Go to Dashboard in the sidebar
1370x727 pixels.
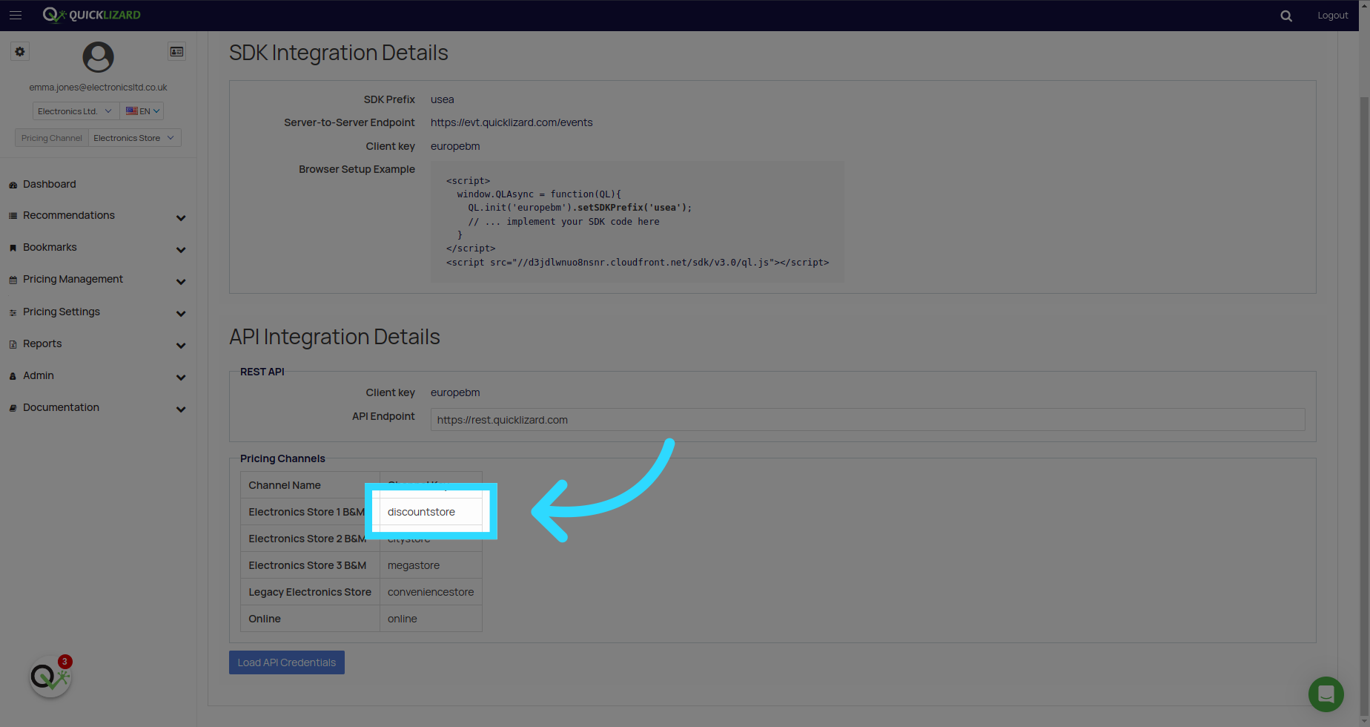click(49, 184)
